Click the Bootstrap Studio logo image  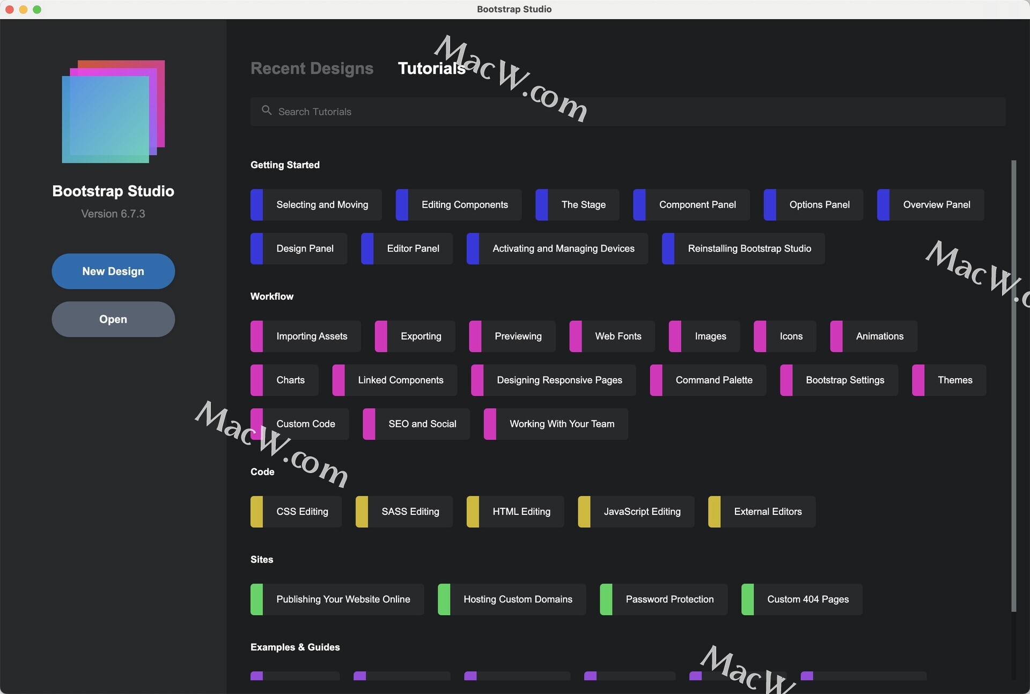point(113,112)
